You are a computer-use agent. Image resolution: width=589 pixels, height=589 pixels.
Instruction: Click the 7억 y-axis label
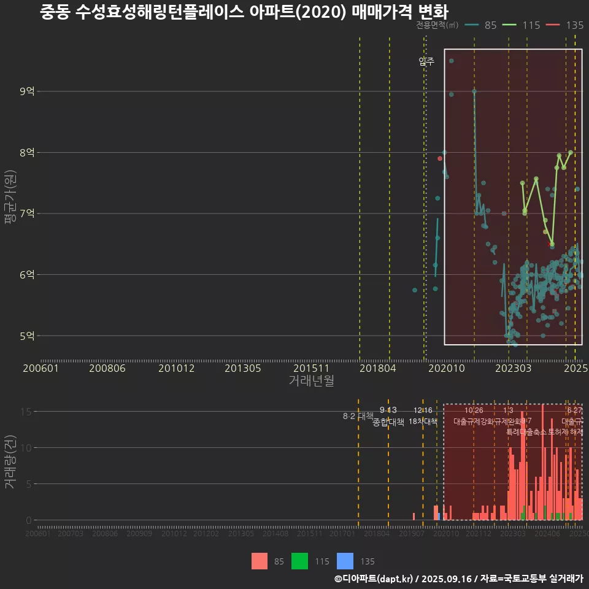pyautogui.click(x=27, y=214)
